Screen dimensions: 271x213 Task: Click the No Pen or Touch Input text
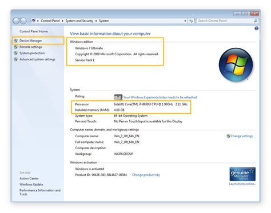tap(148, 121)
